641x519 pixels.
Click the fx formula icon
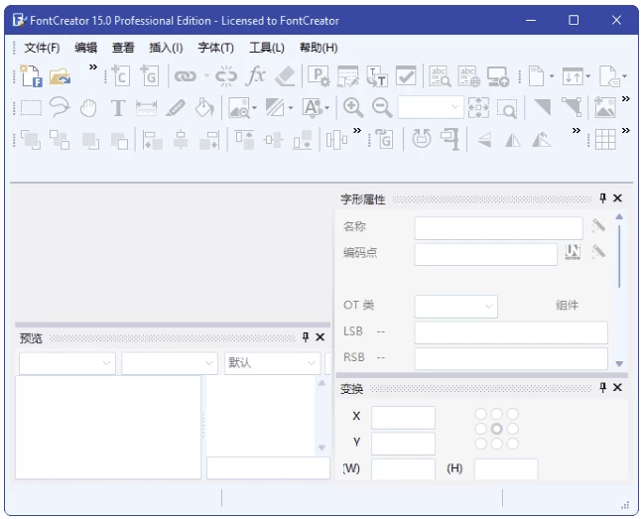point(256,75)
